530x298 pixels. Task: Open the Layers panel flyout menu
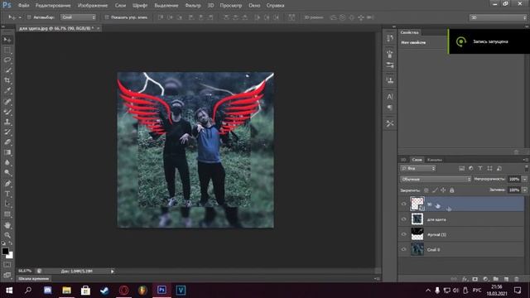click(525, 160)
